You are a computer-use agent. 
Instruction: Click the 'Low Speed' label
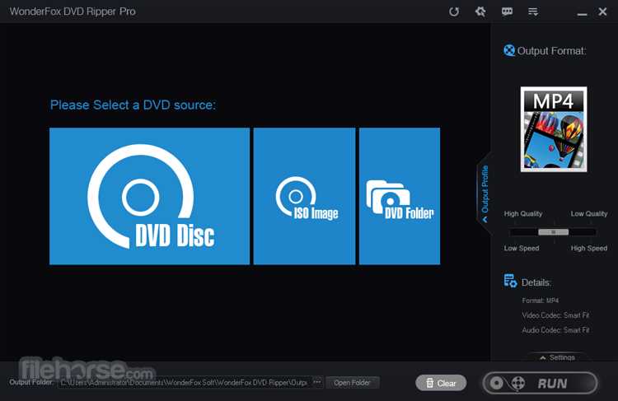pos(522,248)
